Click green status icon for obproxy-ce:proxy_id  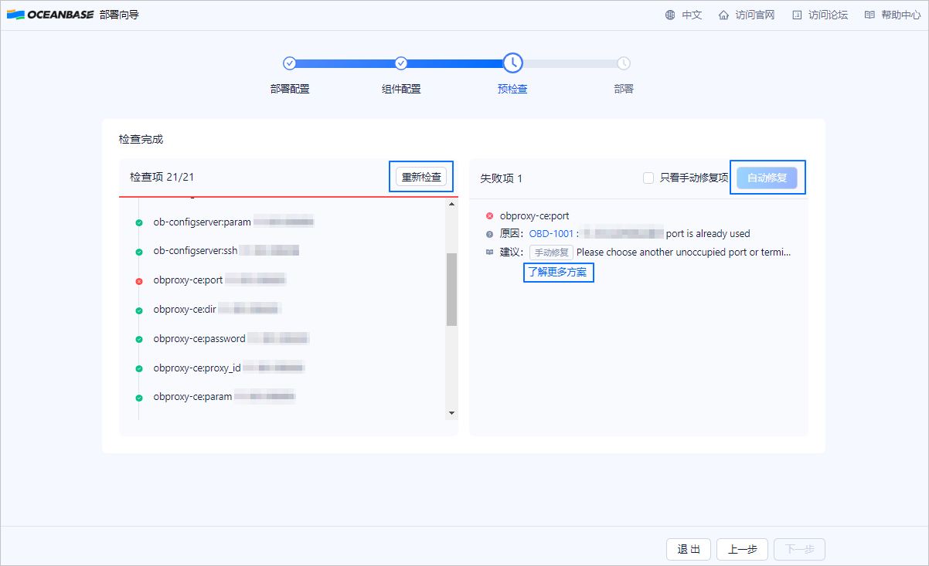[x=139, y=369]
